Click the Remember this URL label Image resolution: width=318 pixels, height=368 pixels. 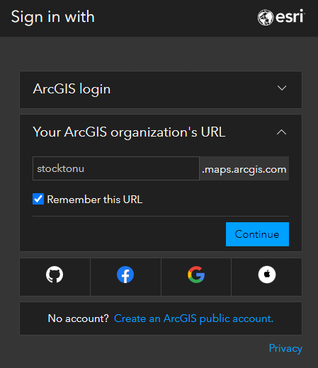(95, 200)
